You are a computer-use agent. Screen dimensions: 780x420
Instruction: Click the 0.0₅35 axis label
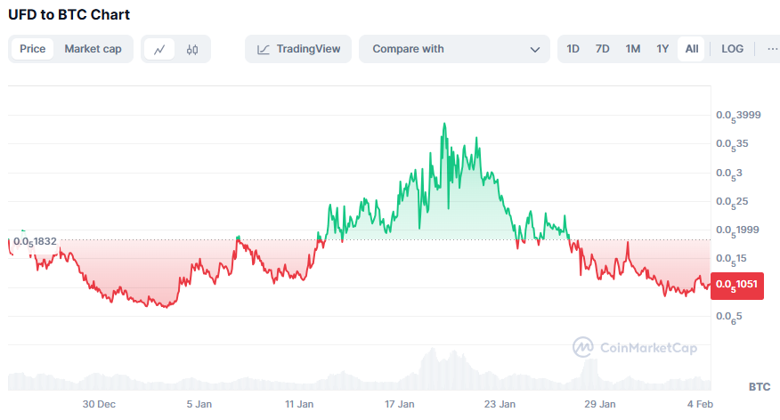pyautogui.click(x=732, y=145)
